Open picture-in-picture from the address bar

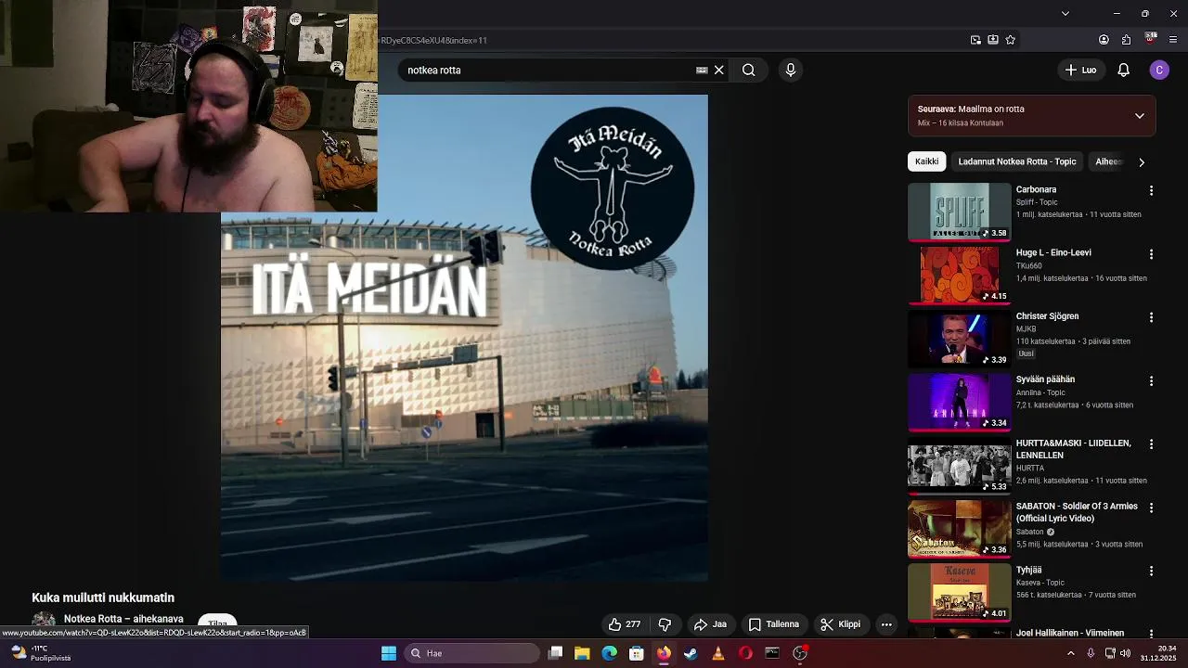pos(975,40)
